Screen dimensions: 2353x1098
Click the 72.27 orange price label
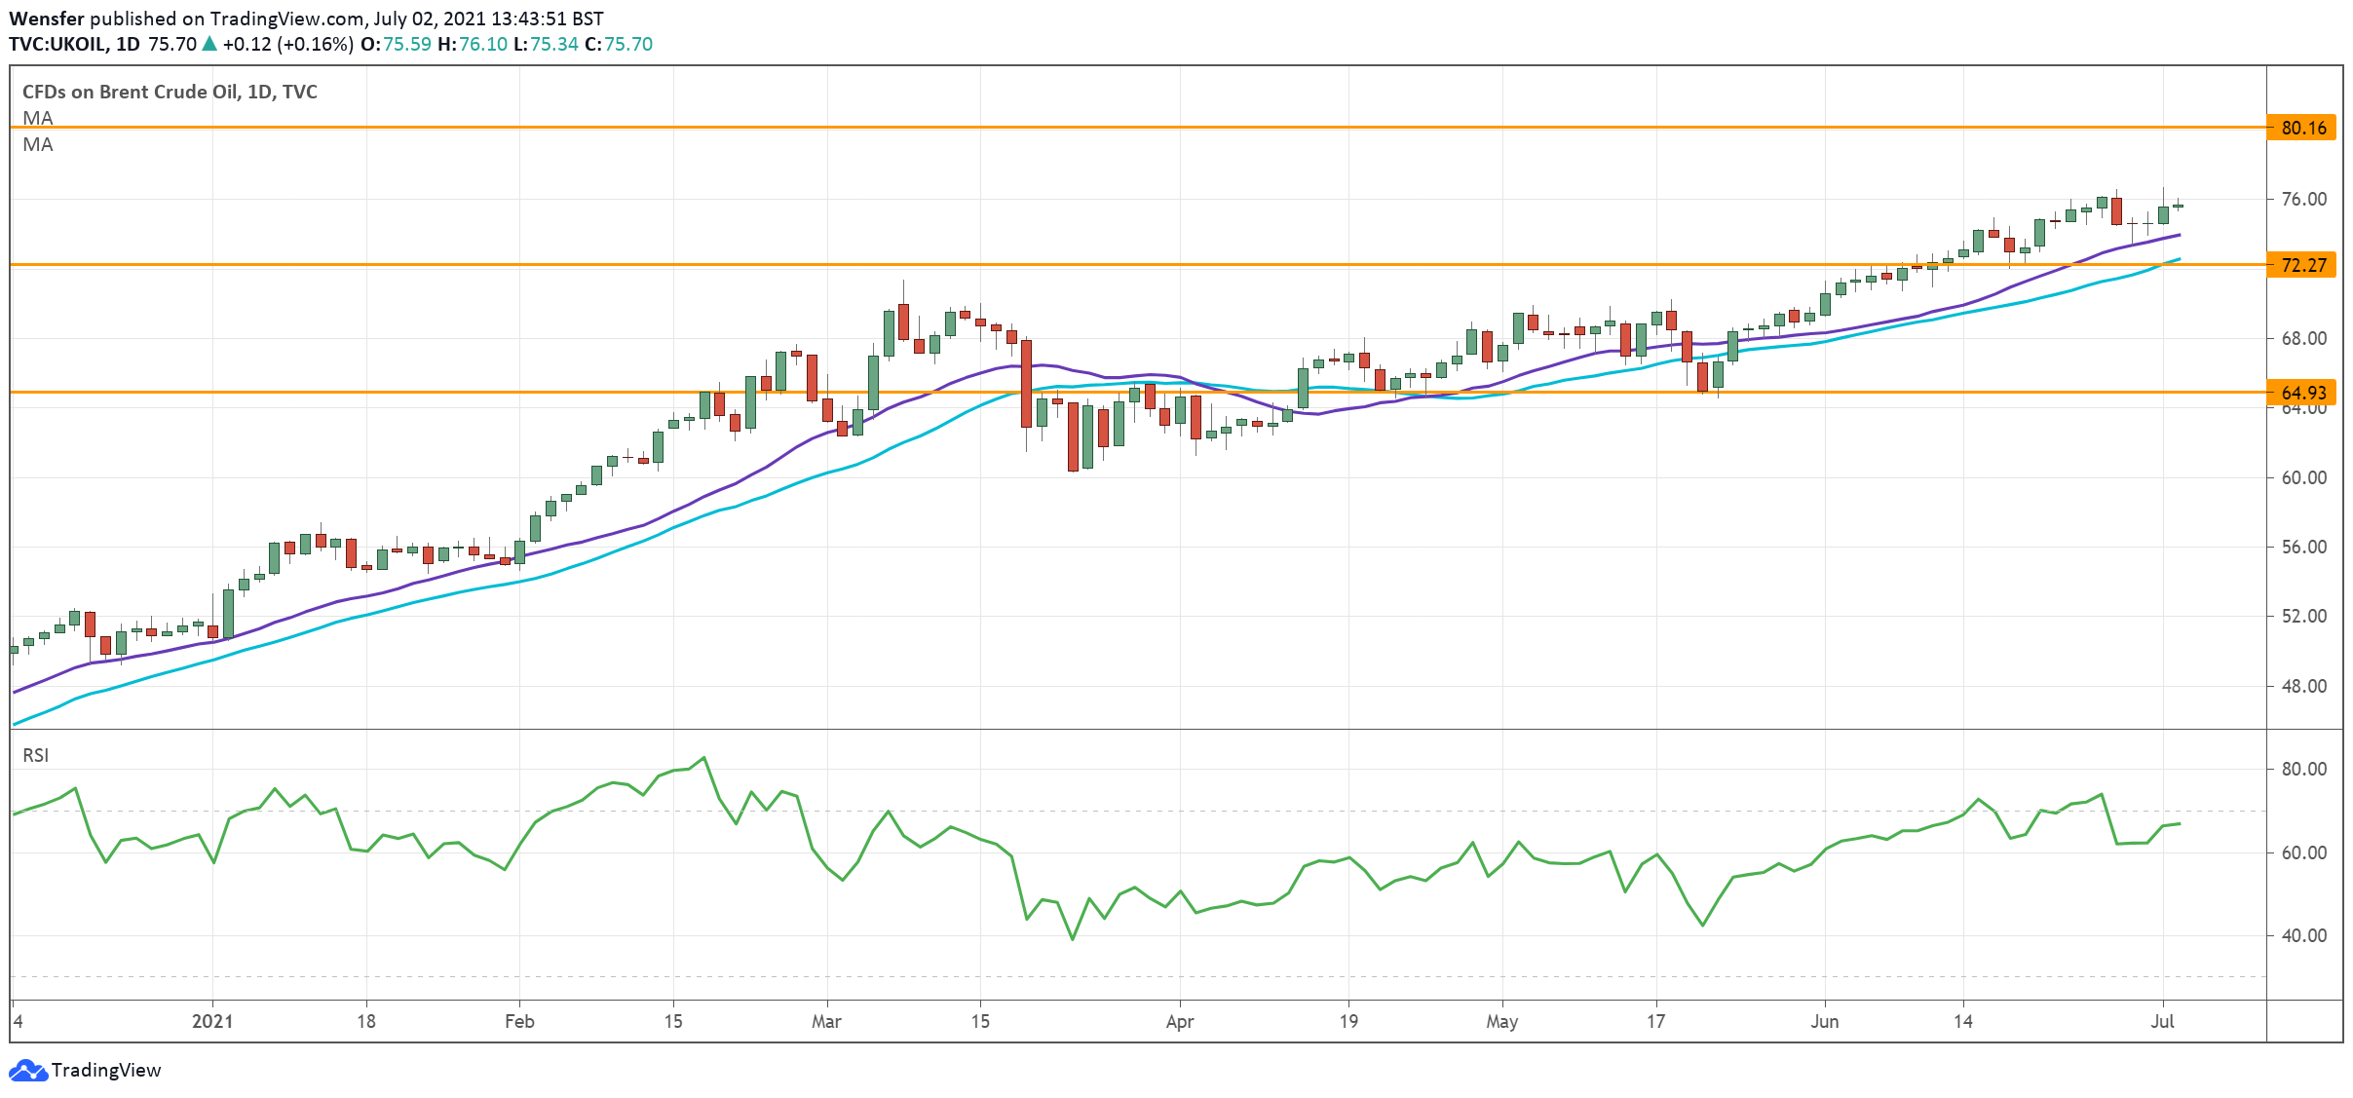[x=2301, y=265]
